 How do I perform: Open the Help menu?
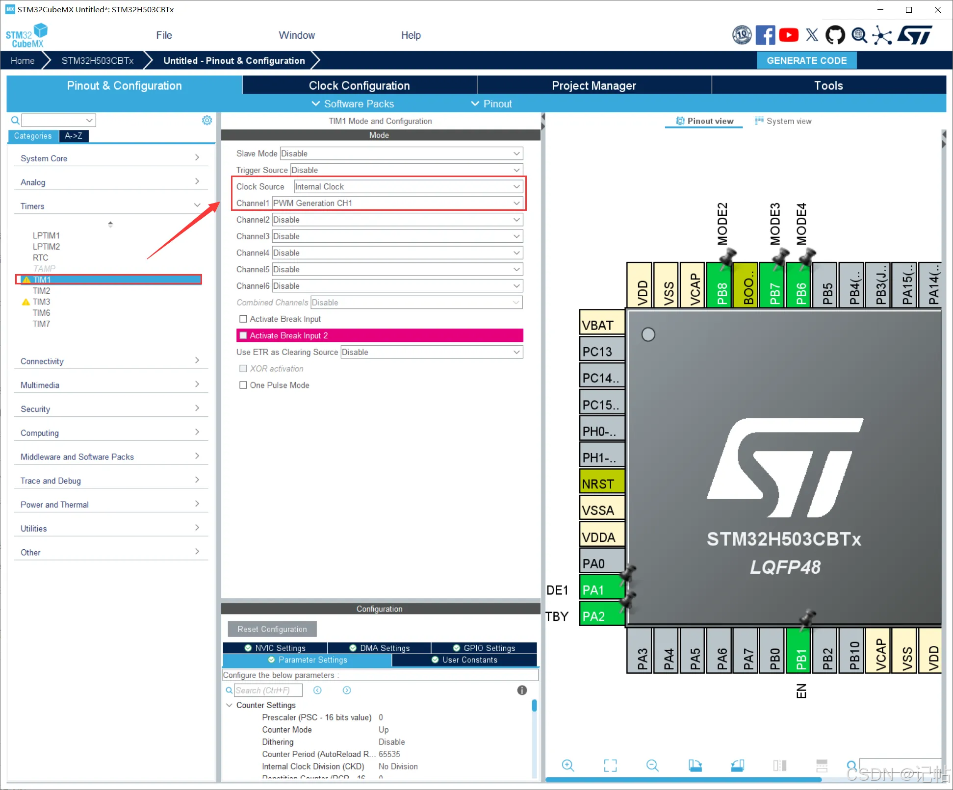point(411,35)
